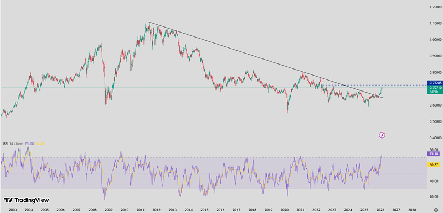Screen dimensions: 443x213
Task: Click the 80.00 RSI scale label
Action: 434,150
